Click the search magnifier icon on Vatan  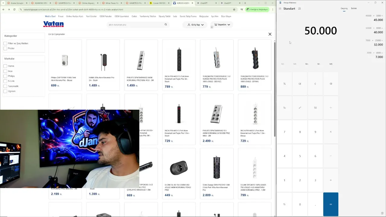click(166, 24)
